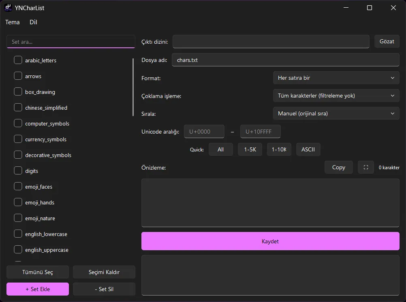Check currency_symbols in the list
The height and width of the screenshot is (302, 406).
coord(18,139)
